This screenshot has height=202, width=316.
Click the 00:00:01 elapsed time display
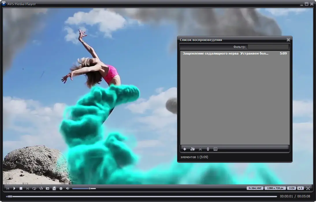(x=286, y=196)
